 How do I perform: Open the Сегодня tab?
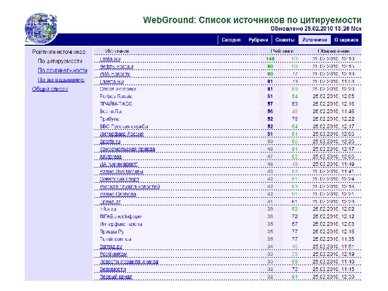tap(231, 40)
